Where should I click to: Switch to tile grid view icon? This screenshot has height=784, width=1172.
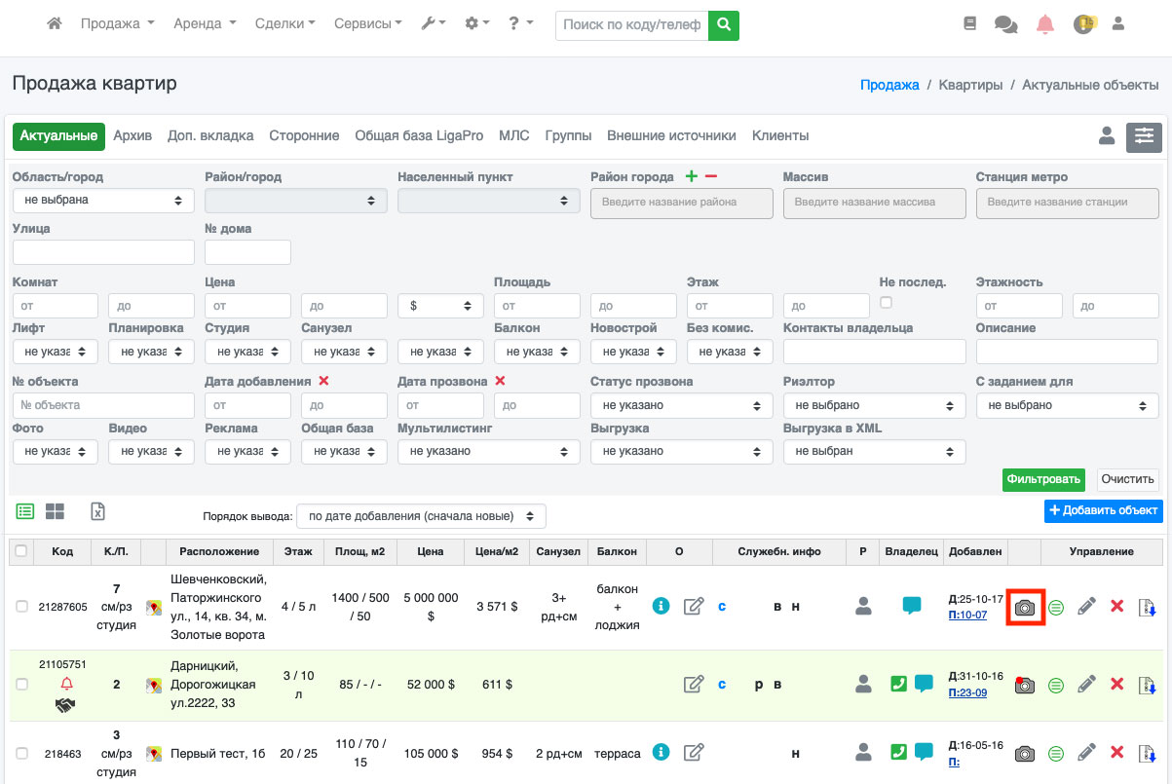(55, 512)
